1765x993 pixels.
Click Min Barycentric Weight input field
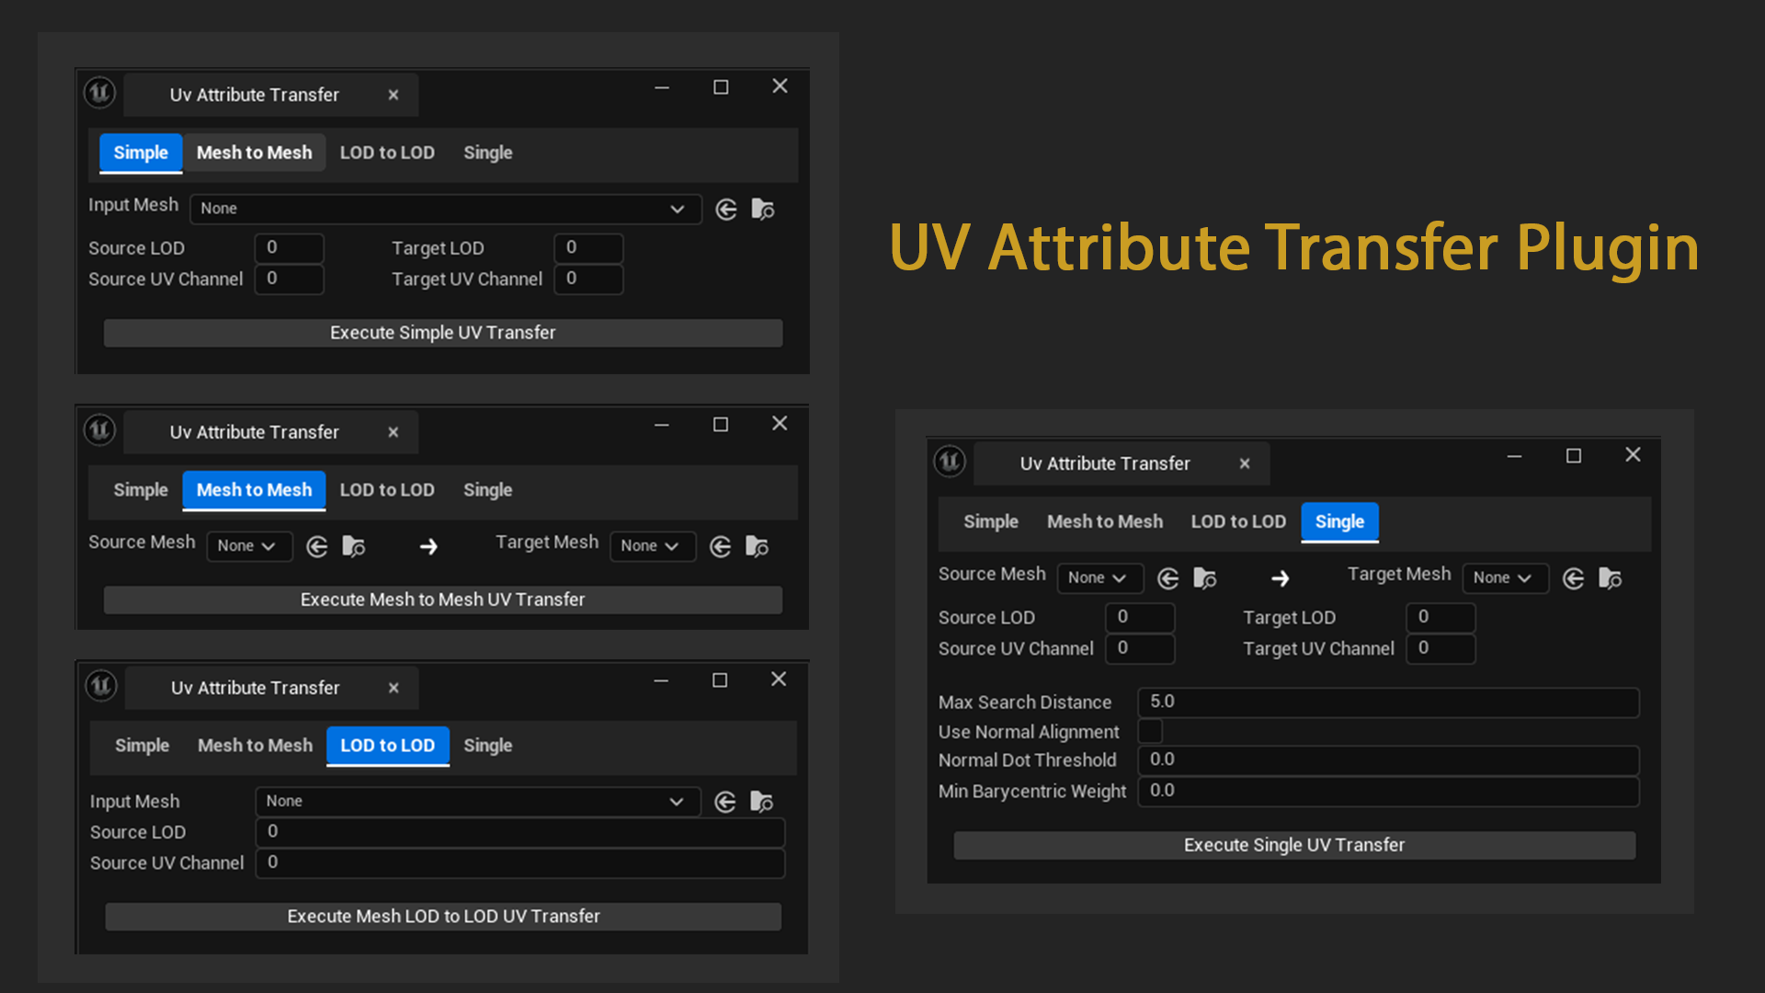(x=1388, y=791)
